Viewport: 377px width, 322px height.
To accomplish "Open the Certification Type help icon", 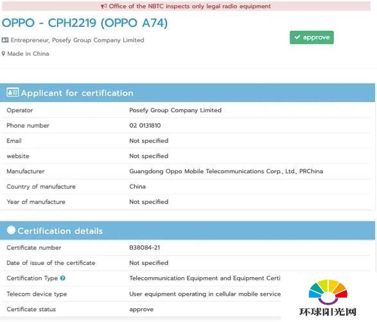I will coord(63,278).
